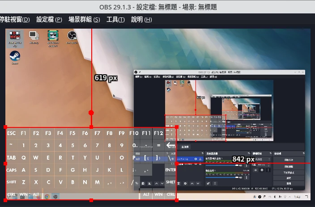
Task: Click the ENTER key on keyboard overlay
Action: point(170,170)
